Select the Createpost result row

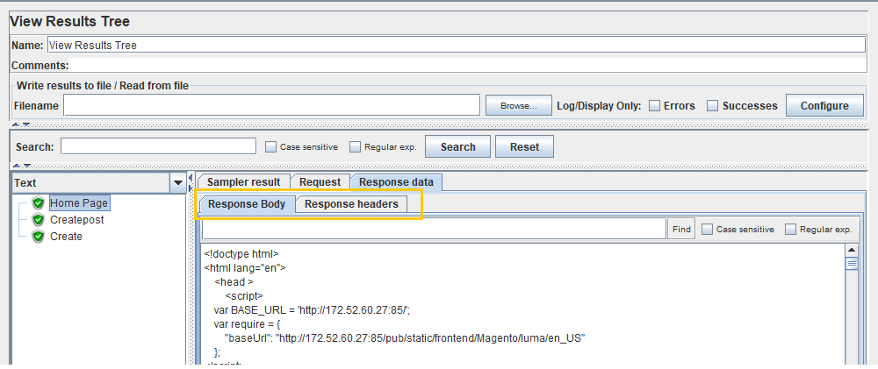coord(76,220)
